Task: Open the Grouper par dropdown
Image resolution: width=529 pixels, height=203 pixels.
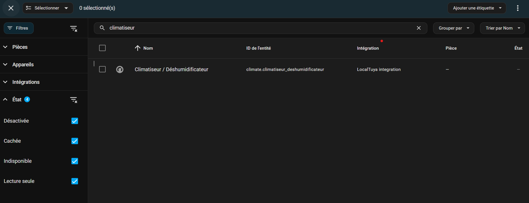Action: coord(454,28)
